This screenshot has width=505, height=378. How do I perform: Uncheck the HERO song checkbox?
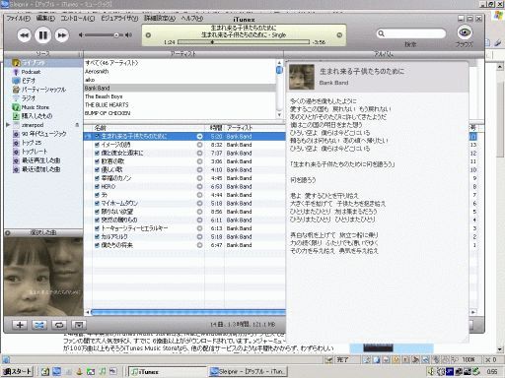97,186
